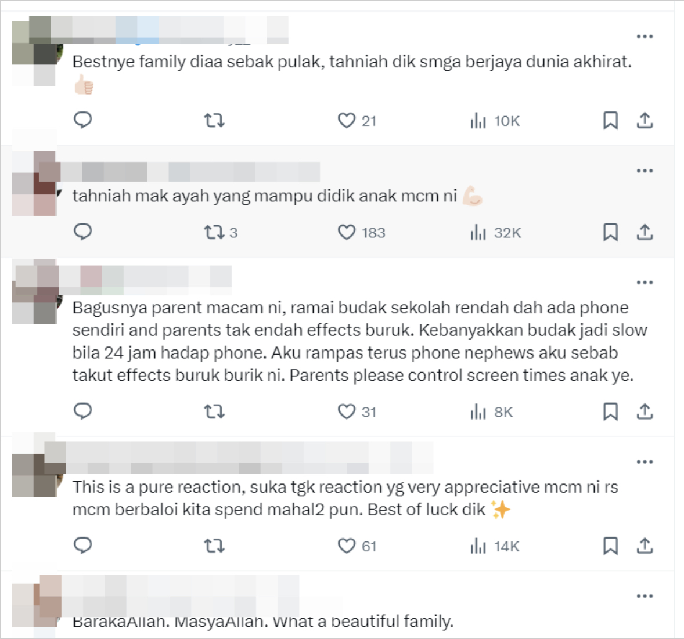684x639 pixels.
Task: Open more options on 'BarakaAllah' tweet
Action: 645,596
